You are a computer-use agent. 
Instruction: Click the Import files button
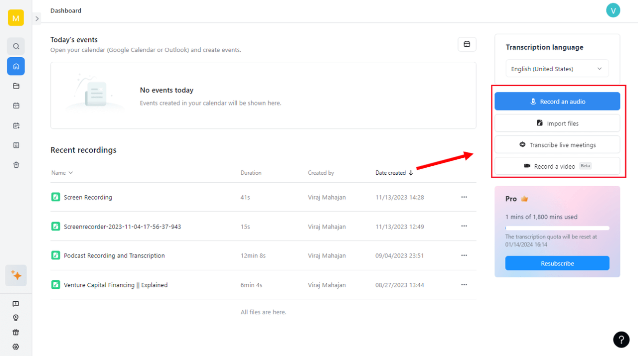pos(557,123)
